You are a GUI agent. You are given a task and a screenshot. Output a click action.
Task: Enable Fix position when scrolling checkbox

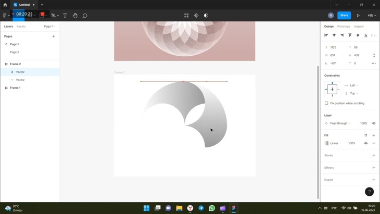[x=327, y=103]
